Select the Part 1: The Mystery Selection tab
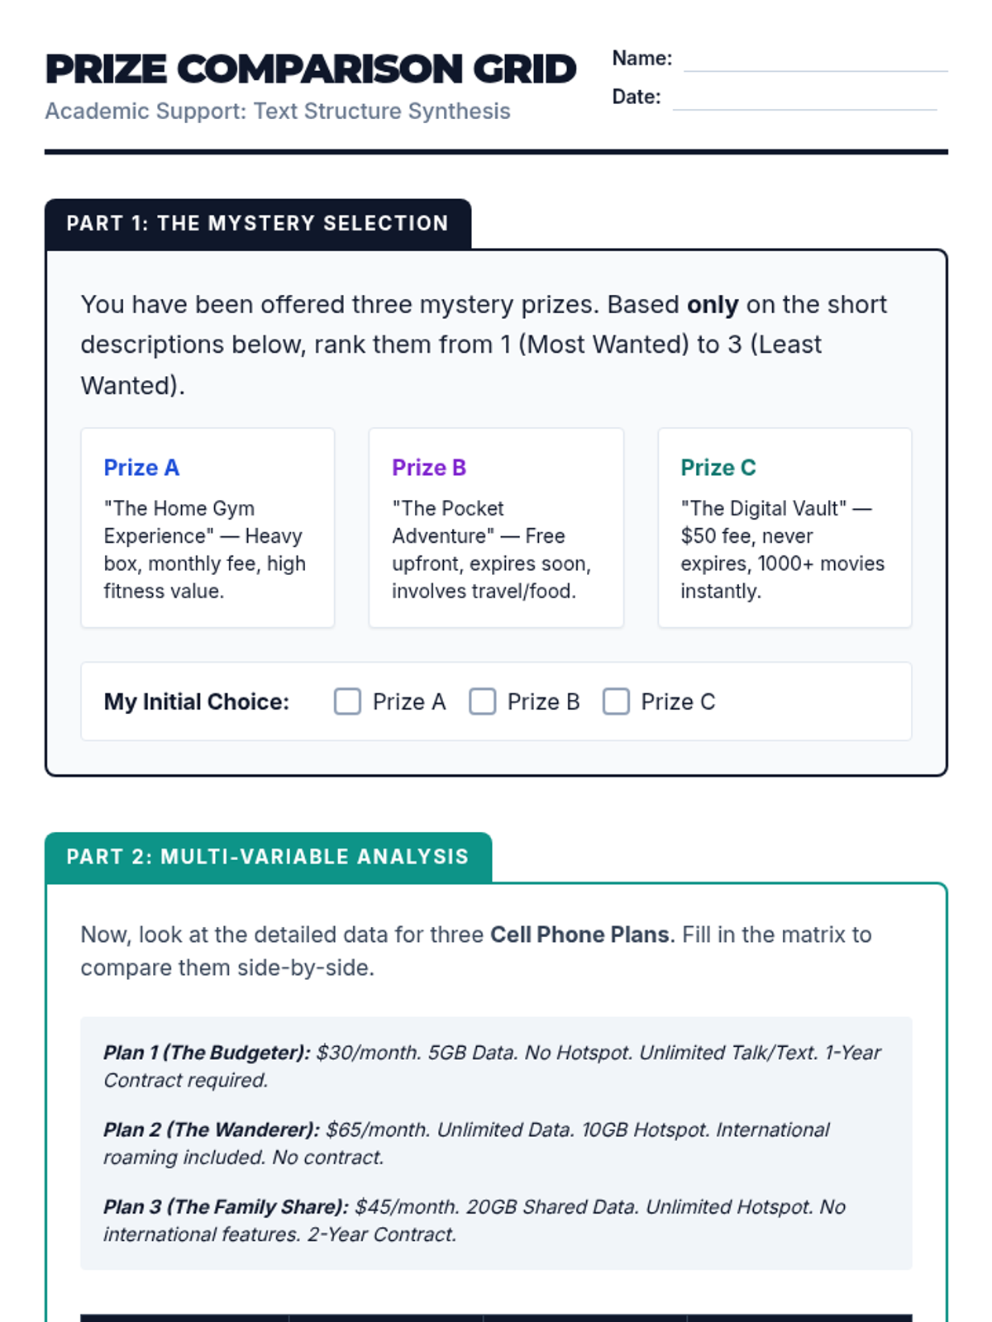 (x=258, y=223)
